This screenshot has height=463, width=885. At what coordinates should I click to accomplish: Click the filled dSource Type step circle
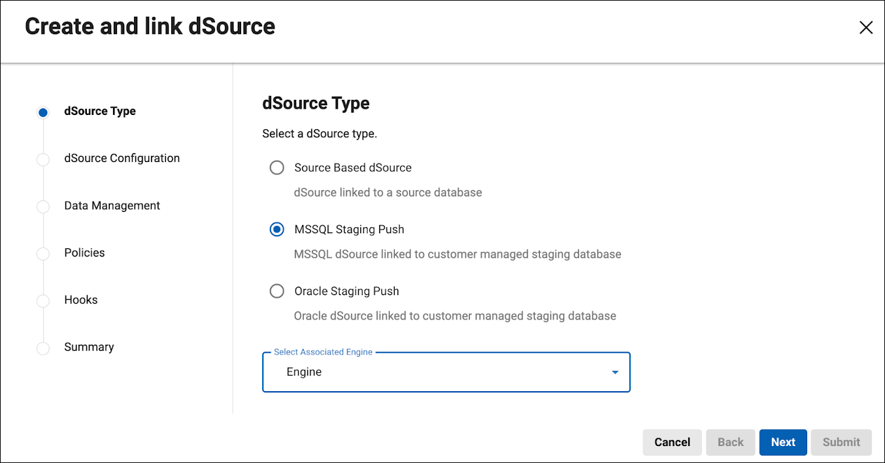(42, 112)
